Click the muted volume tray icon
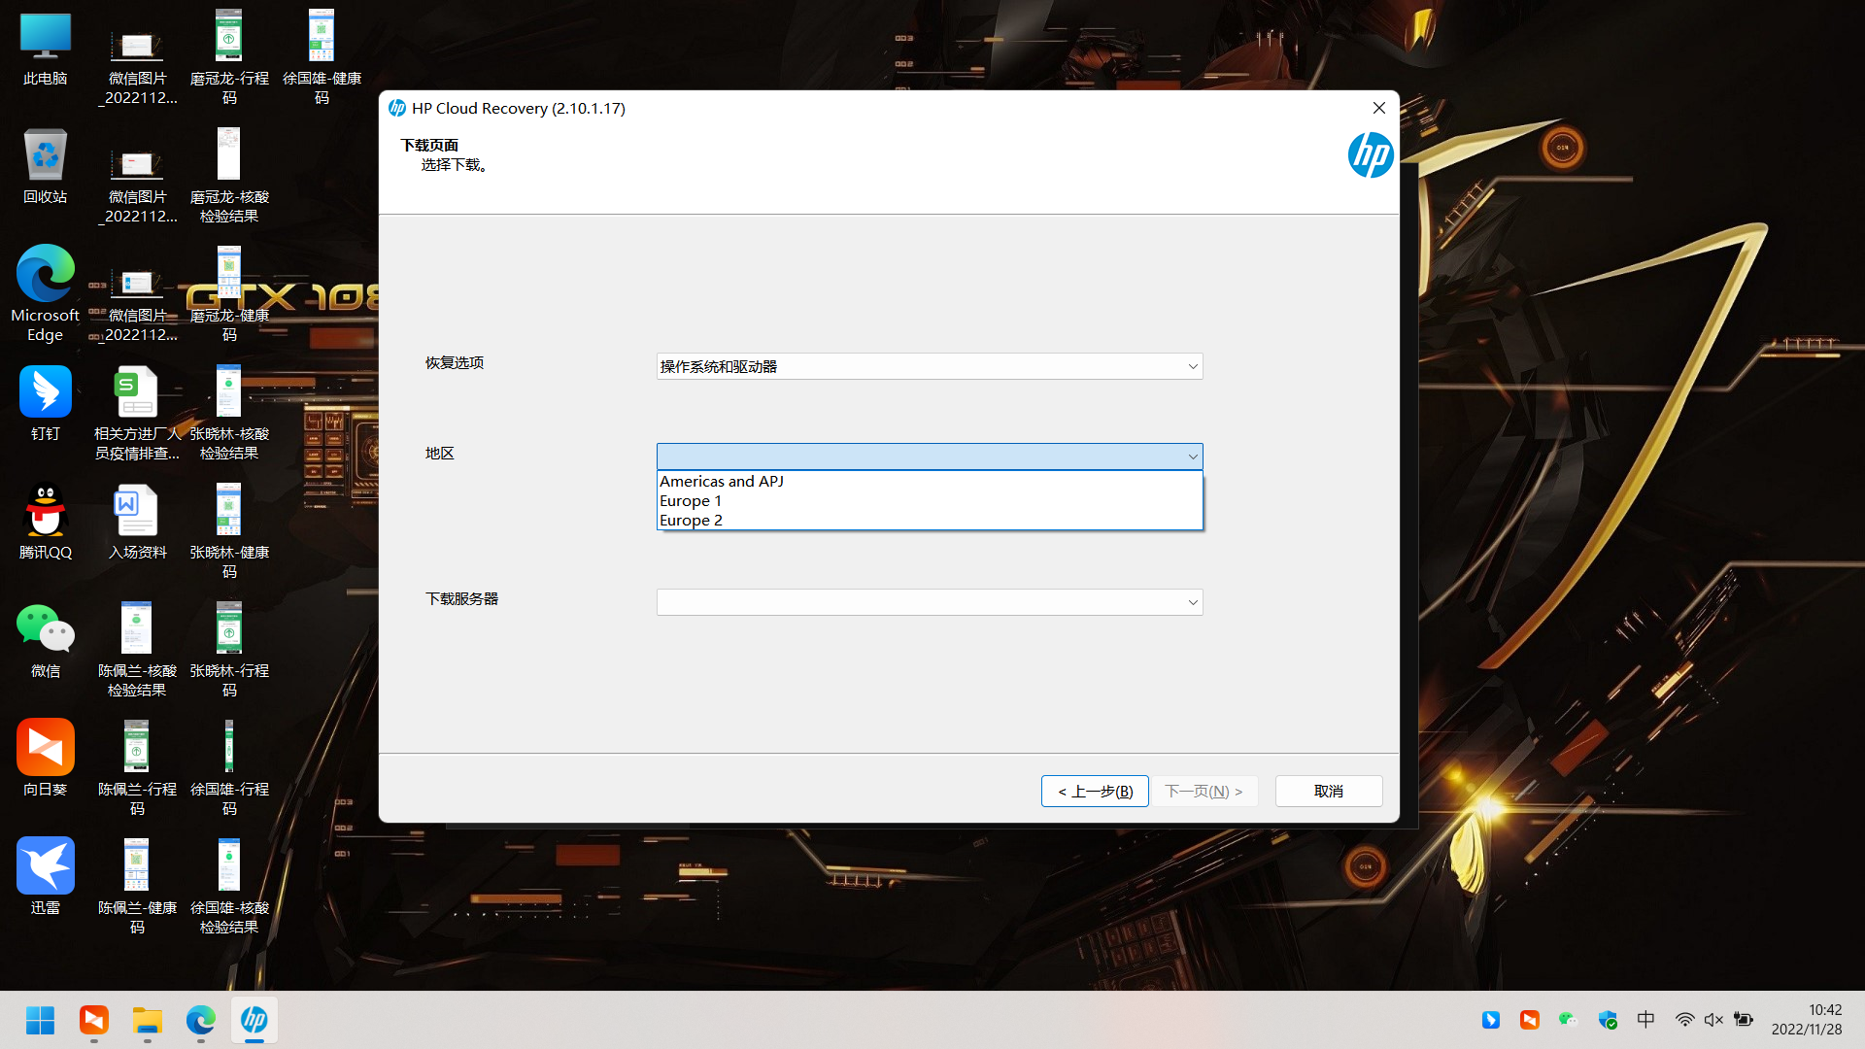 (x=1713, y=1019)
